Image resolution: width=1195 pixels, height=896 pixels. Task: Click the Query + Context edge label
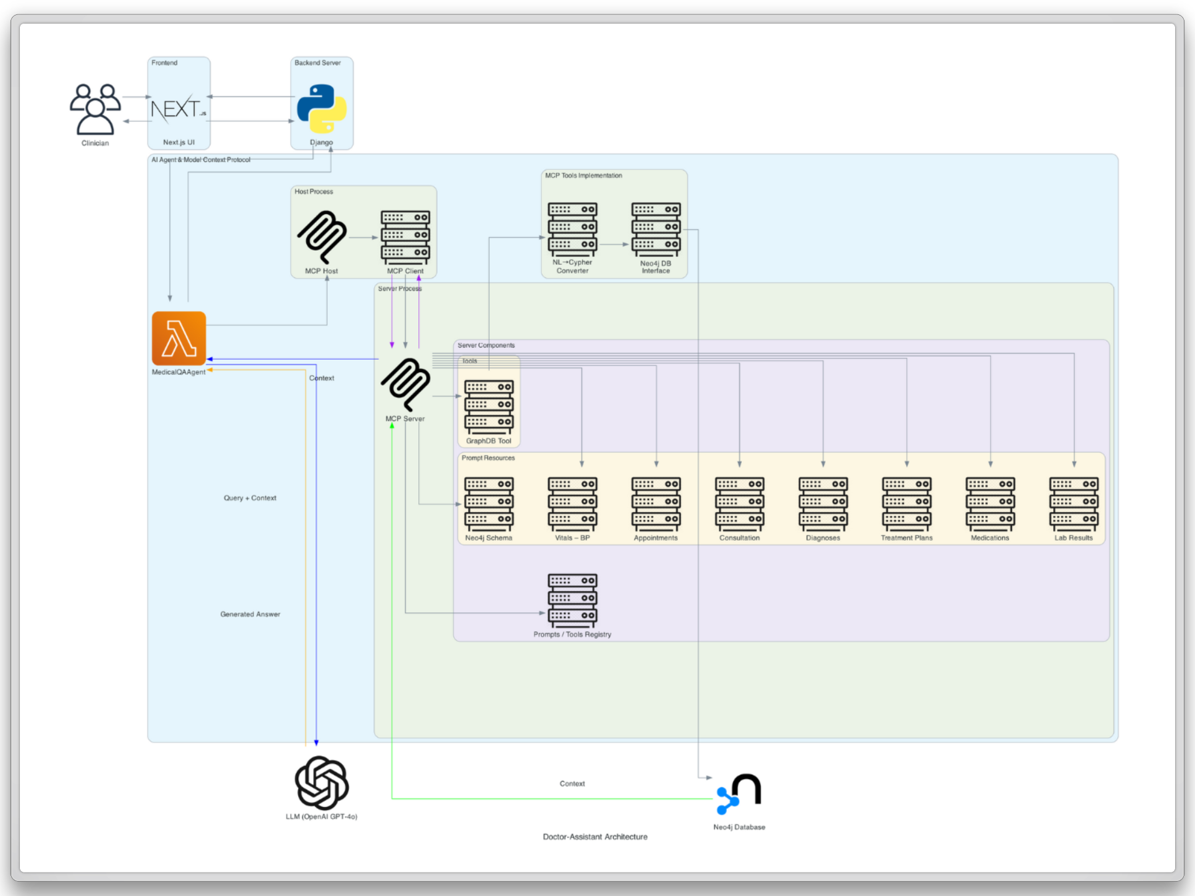(x=250, y=498)
